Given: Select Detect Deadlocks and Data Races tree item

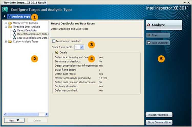Looking at the screenshot, I should pos(33,34).
